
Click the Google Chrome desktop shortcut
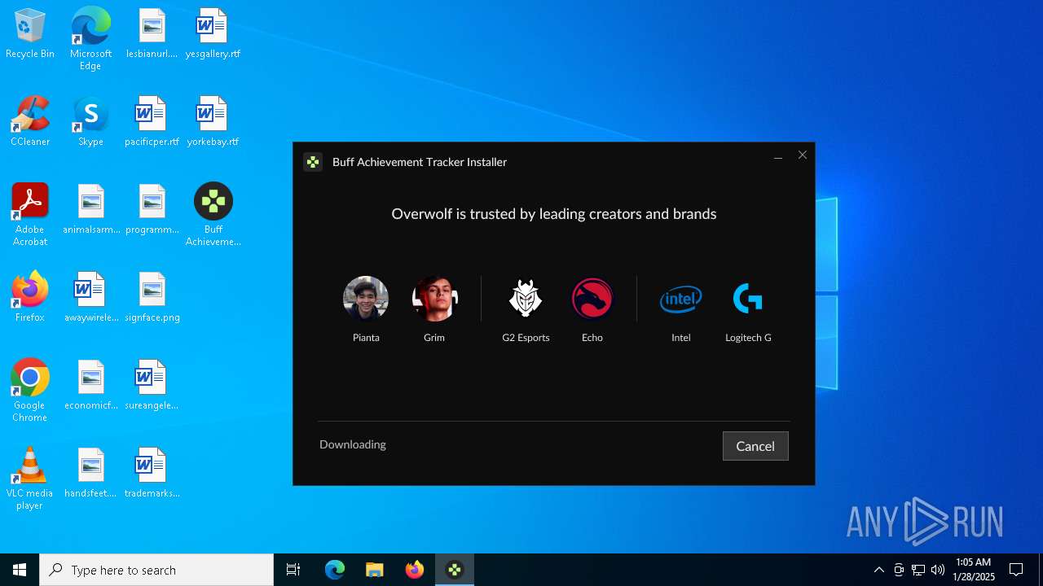click(x=30, y=391)
